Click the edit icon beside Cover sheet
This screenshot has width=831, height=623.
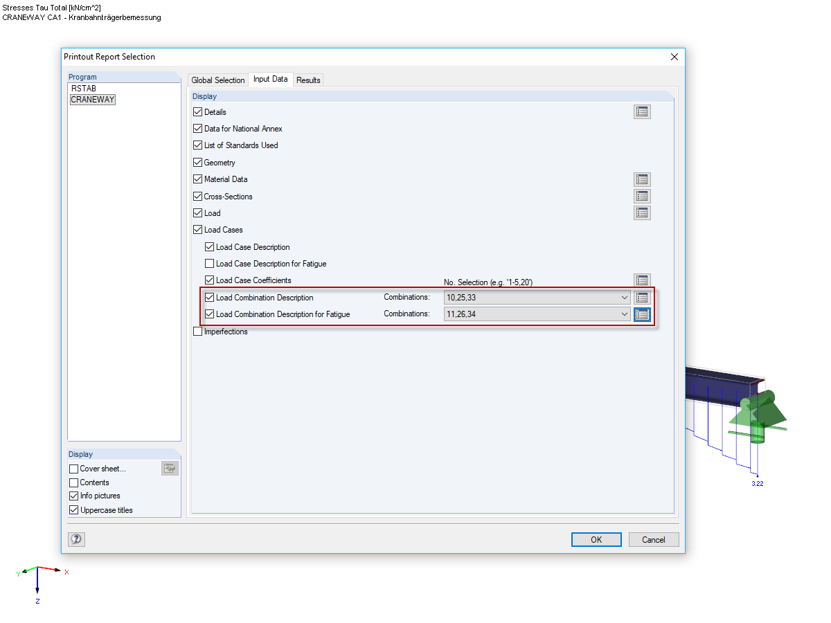click(170, 468)
